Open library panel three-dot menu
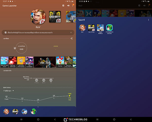152x122 pixels. (148, 20)
